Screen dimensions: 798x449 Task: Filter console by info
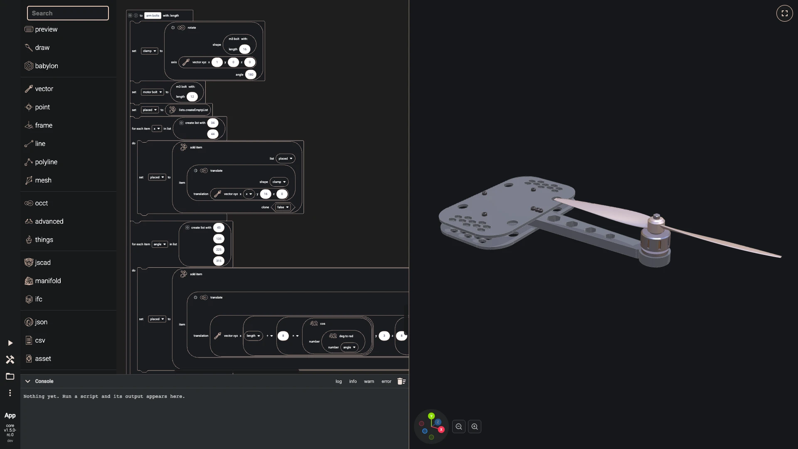coord(353,381)
